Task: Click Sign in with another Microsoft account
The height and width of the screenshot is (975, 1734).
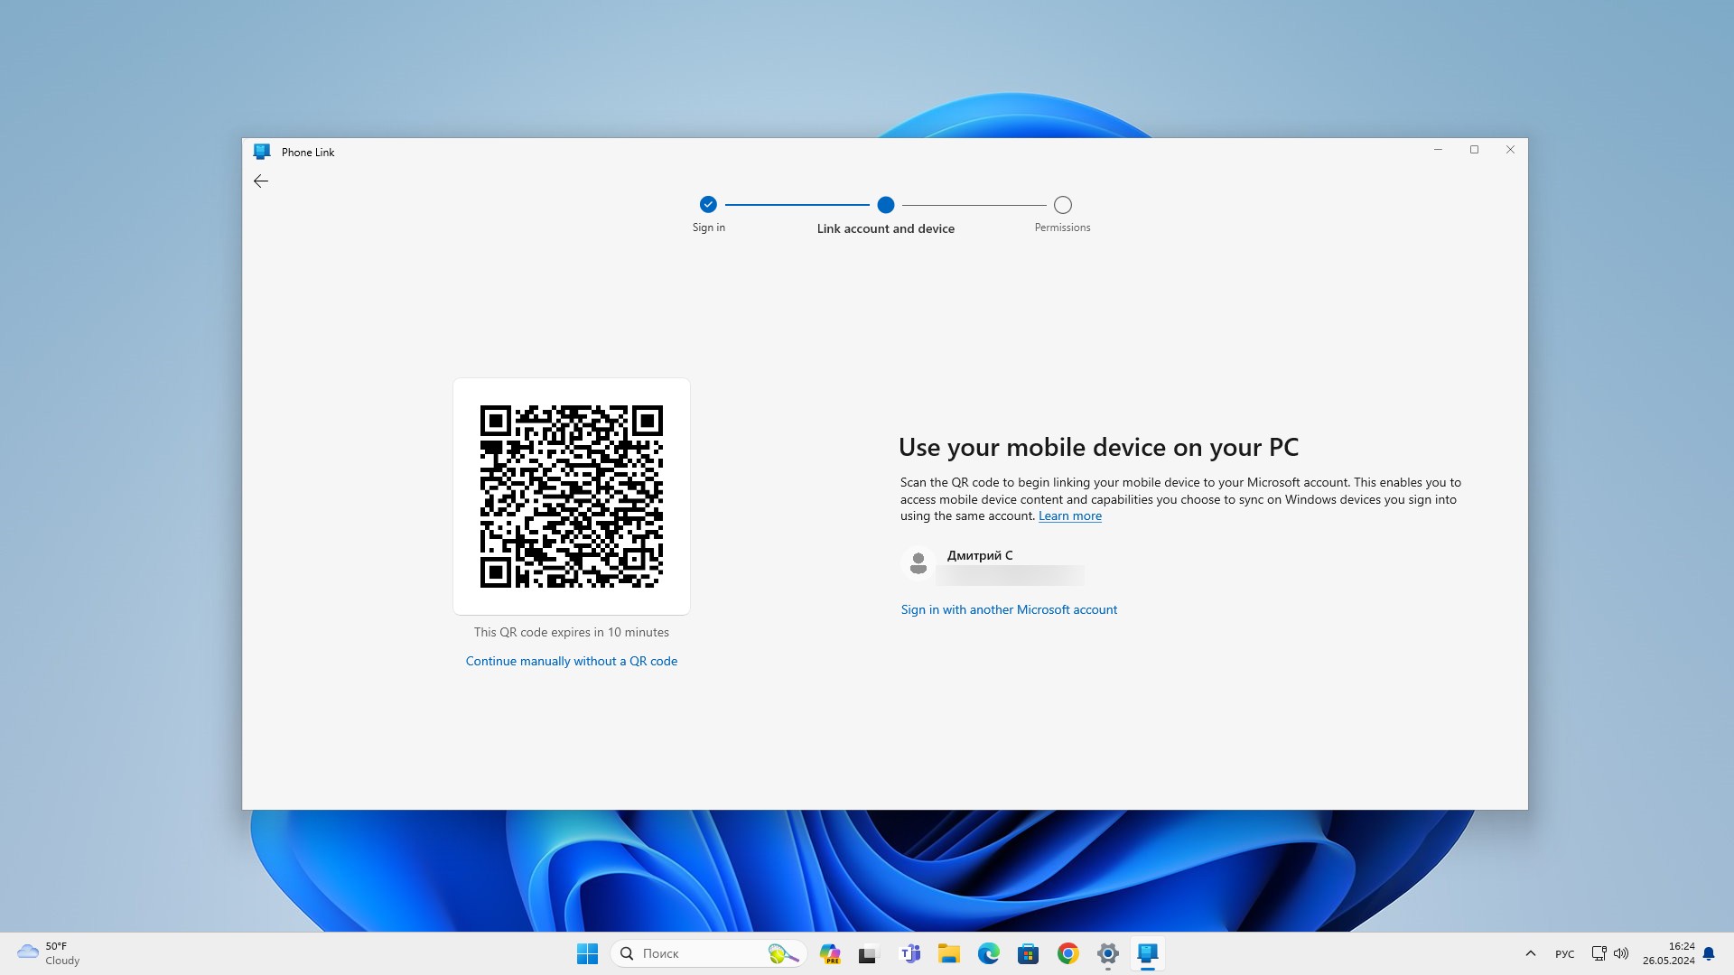Action: pyautogui.click(x=1009, y=608)
